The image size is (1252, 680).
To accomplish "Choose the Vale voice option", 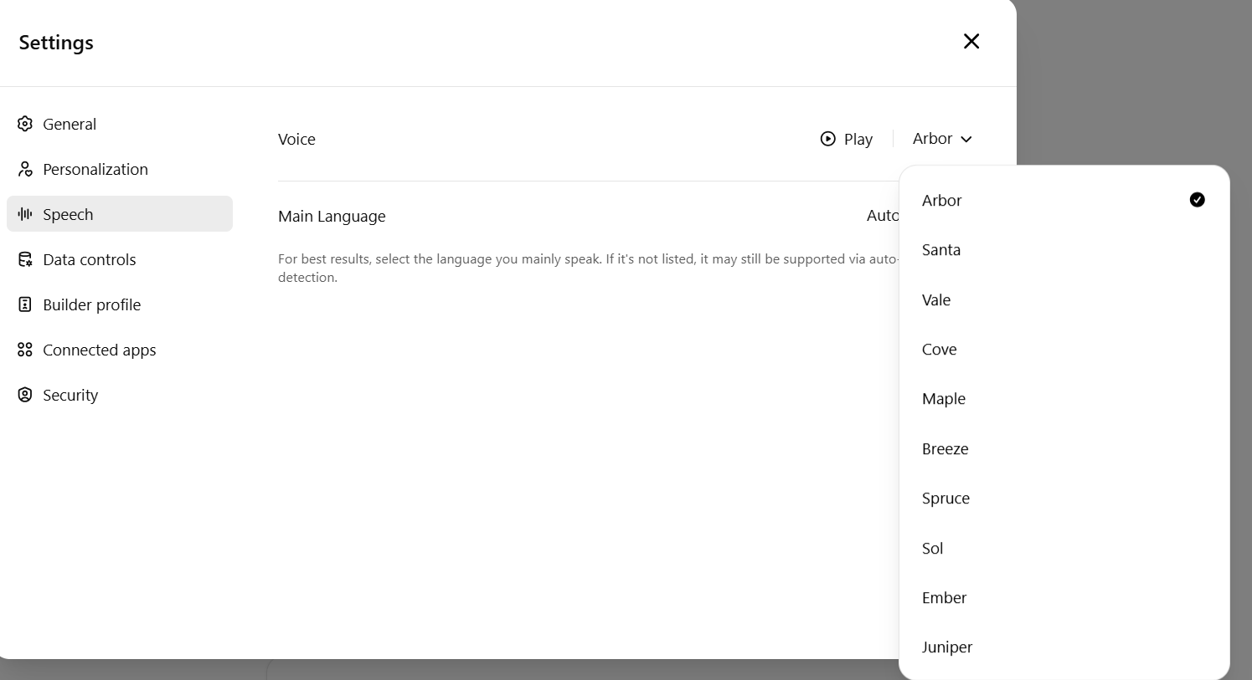I will 936,299.
